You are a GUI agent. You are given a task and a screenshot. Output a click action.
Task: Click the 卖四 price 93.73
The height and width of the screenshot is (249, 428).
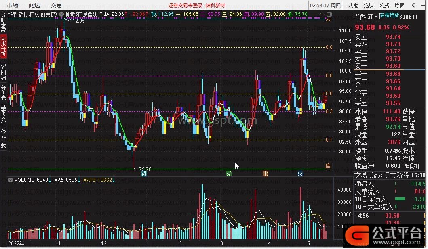coord(393,44)
